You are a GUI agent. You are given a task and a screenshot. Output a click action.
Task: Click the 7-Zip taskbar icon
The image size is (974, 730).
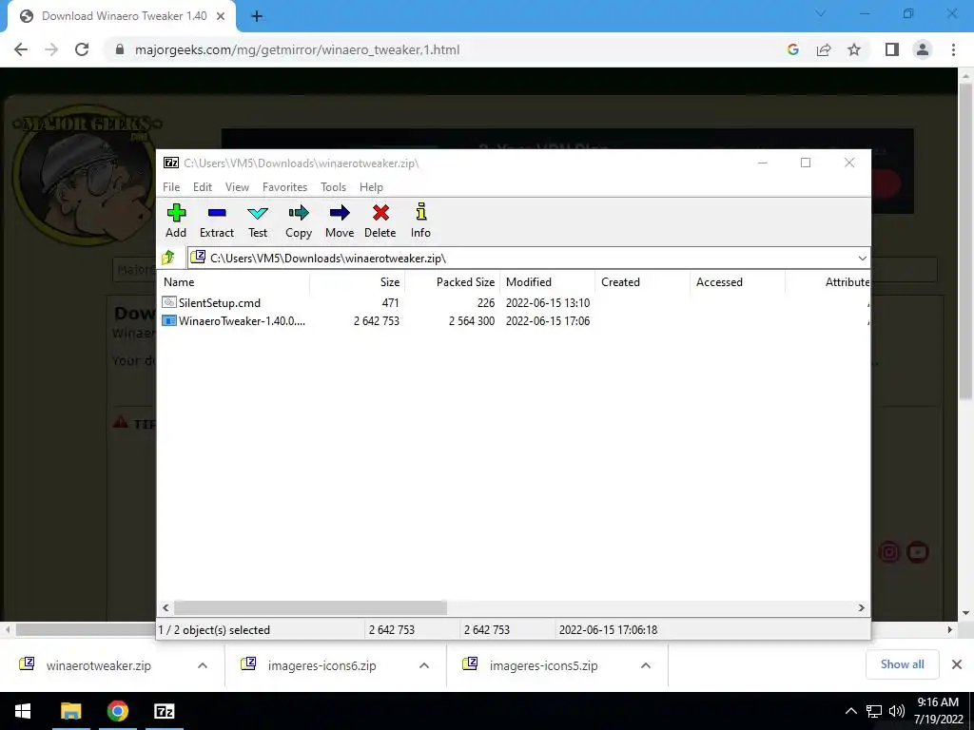pos(164,711)
